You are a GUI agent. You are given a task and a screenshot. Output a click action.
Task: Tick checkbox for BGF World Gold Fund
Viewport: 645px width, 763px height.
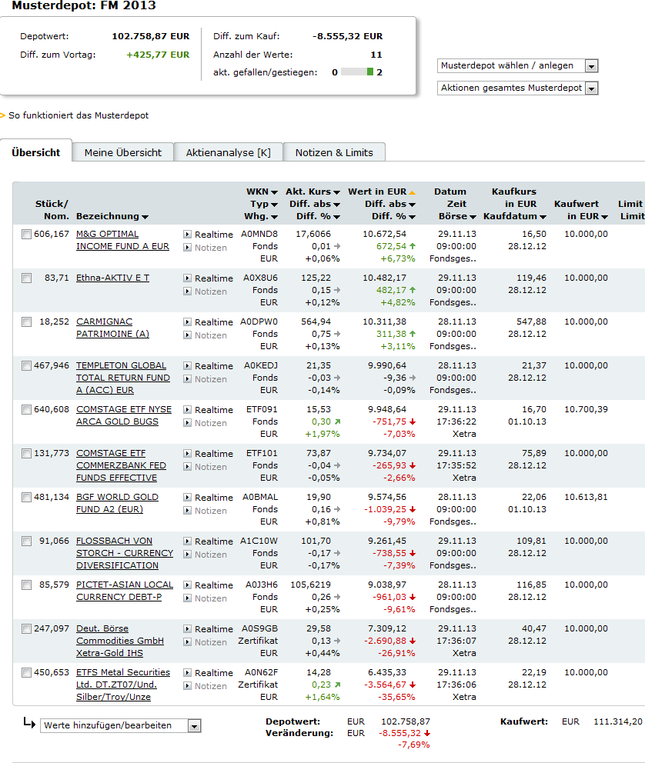(x=26, y=498)
